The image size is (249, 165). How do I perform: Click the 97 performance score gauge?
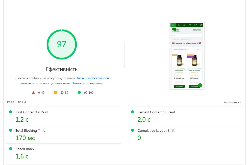tap(62, 44)
